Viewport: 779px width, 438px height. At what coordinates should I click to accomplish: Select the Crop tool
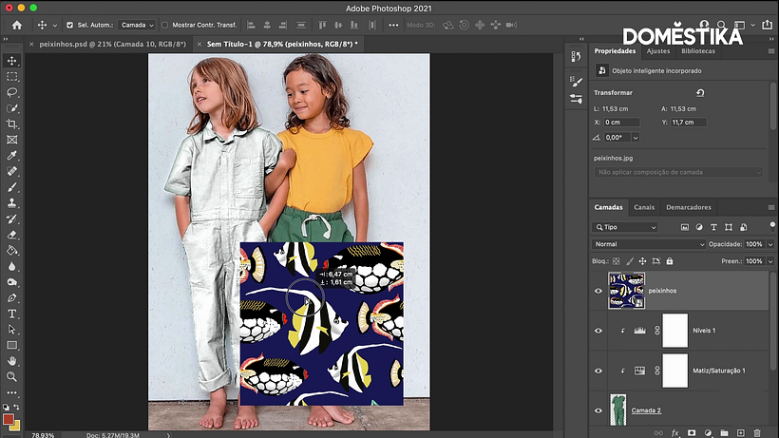[12, 124]
